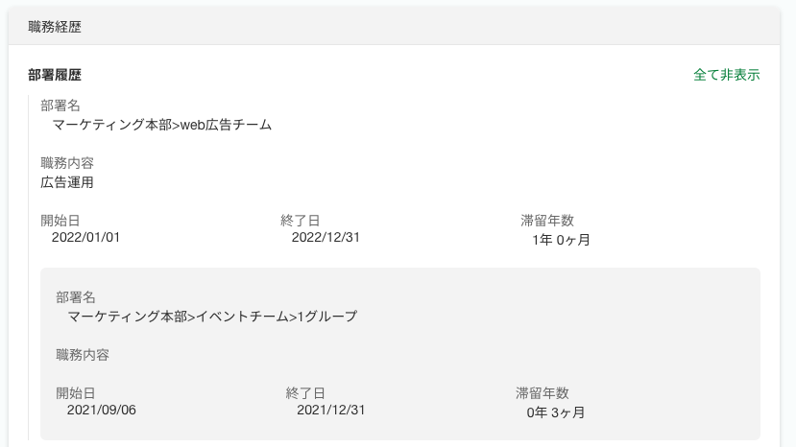Viewport: 796px width, 447px height.
Task: Click 部署名 label above web広告チーム
Action: (60, 106)
